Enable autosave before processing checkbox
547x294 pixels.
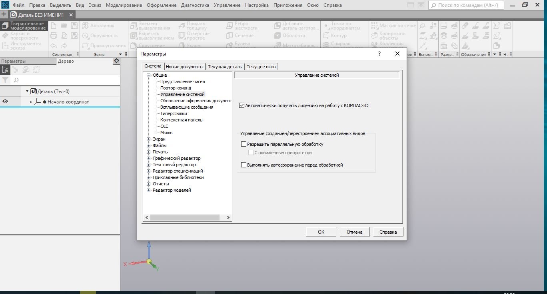(x=244, y=165)
